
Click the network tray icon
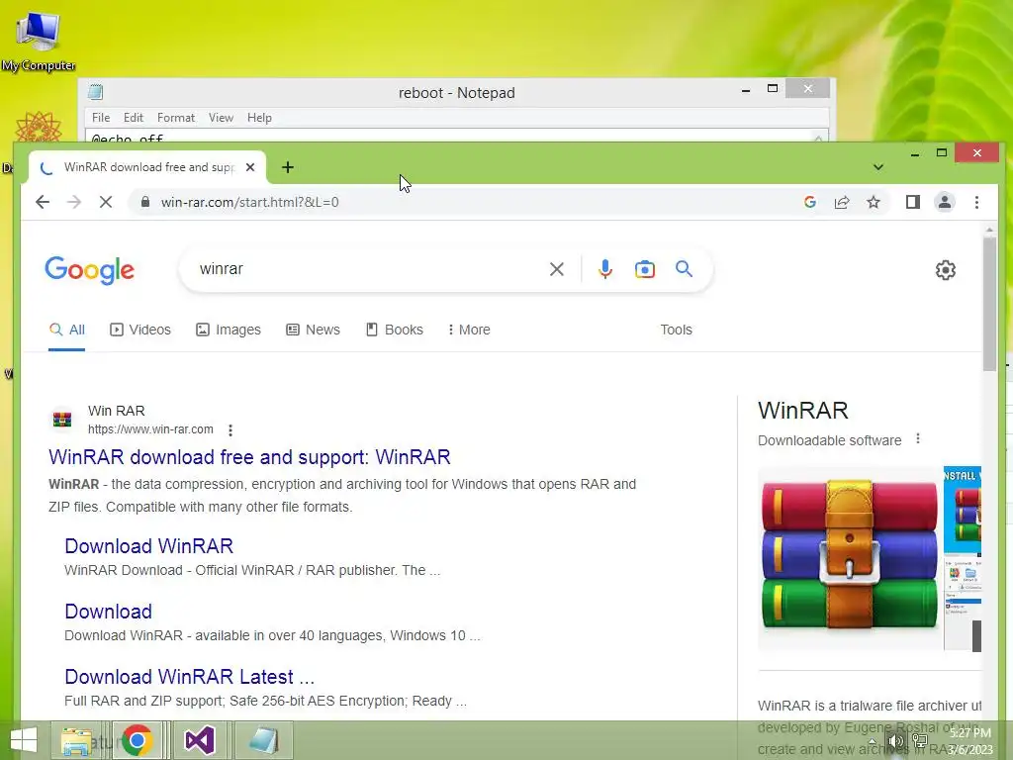click(921, 740)
